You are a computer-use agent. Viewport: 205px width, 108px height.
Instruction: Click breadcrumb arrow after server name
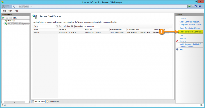coord(31,7)
